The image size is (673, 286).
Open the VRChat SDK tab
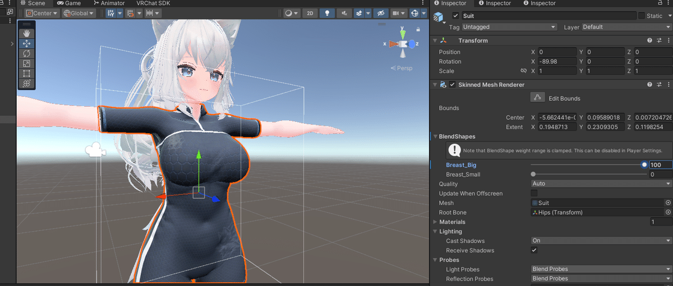[x=153, y=3]
